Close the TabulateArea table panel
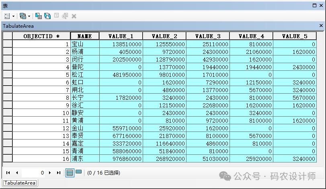Image resolution: width=326 pixels, height=189 pixels. coord(321,26)
